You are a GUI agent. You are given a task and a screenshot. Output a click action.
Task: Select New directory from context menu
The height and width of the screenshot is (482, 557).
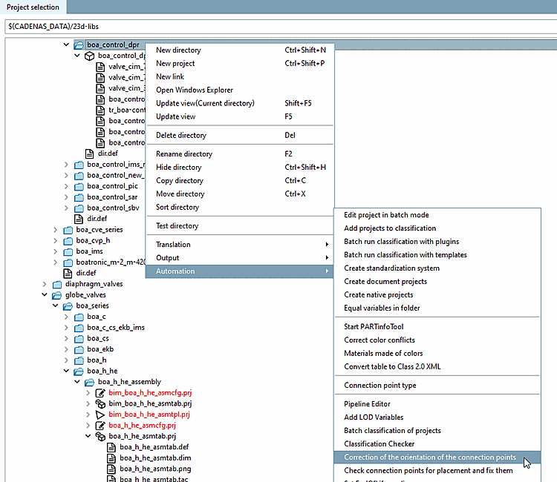[178, 50]
